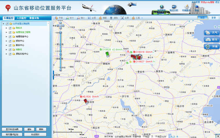Open the 工具 tools dropdown

point(137,18)
